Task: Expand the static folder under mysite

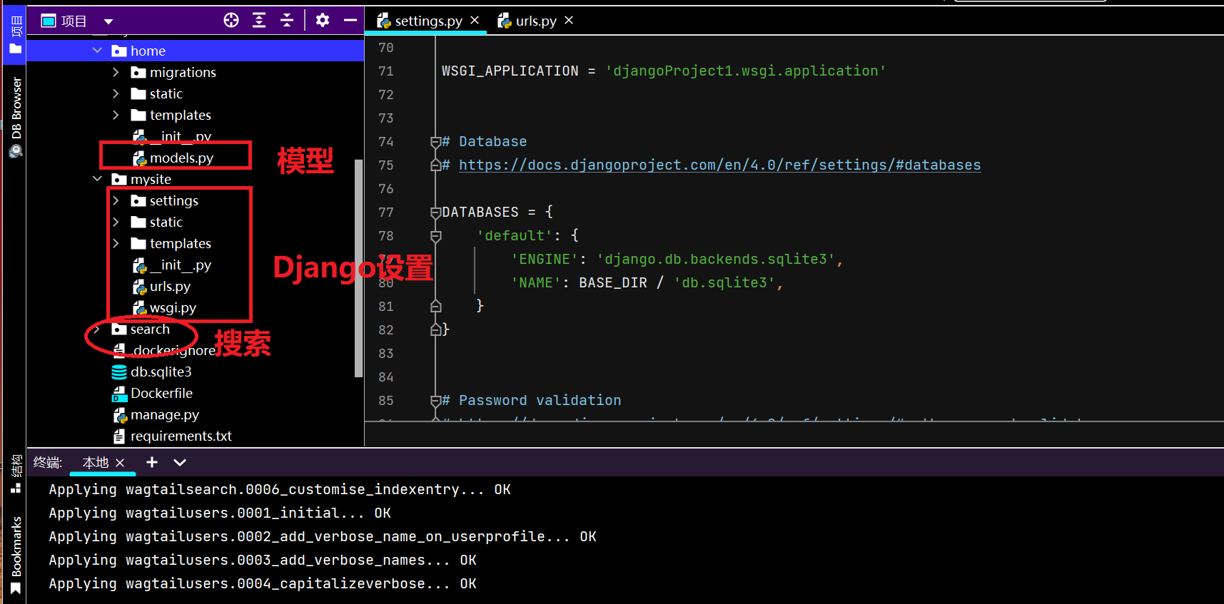Action: (x=116, y=222)
